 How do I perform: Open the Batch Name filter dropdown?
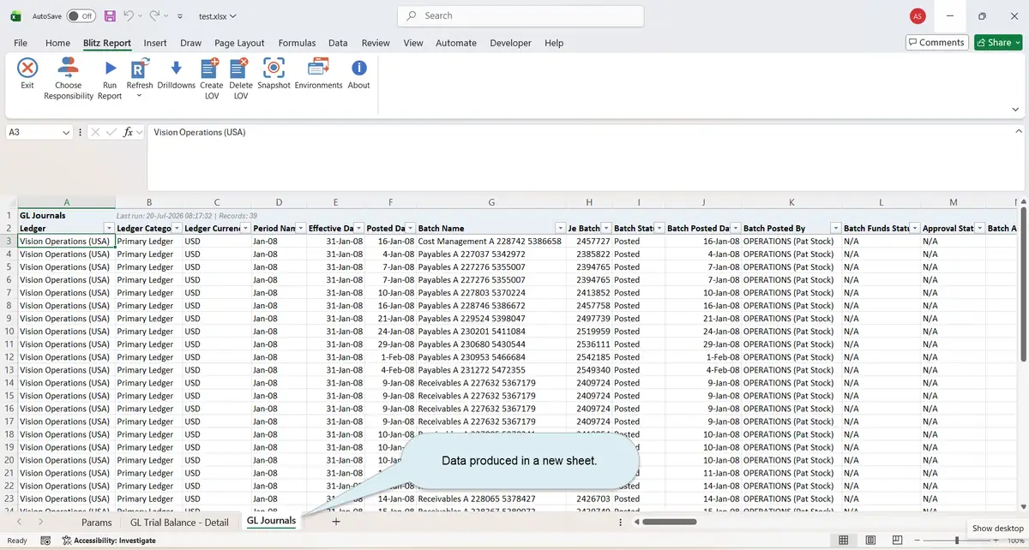pos(560,228)
